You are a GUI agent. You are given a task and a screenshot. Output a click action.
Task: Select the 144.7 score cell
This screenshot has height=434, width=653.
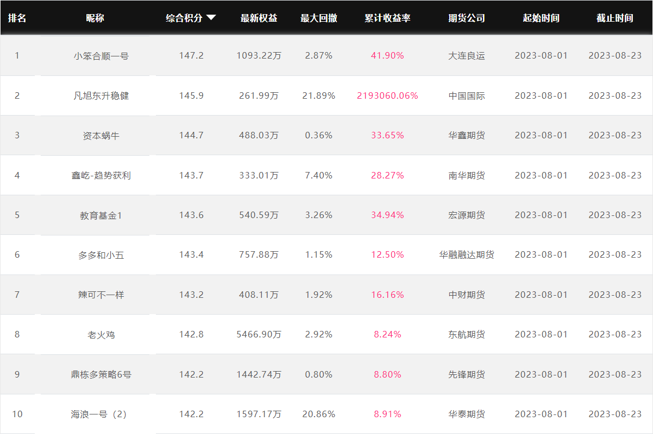[191, 135]
